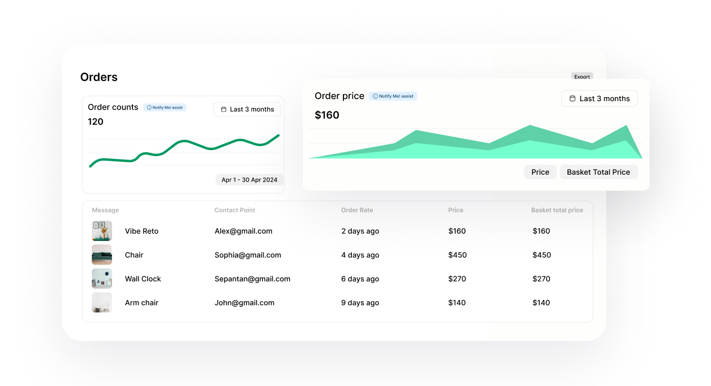Sort by the Contact Point column header

[235, 210]
